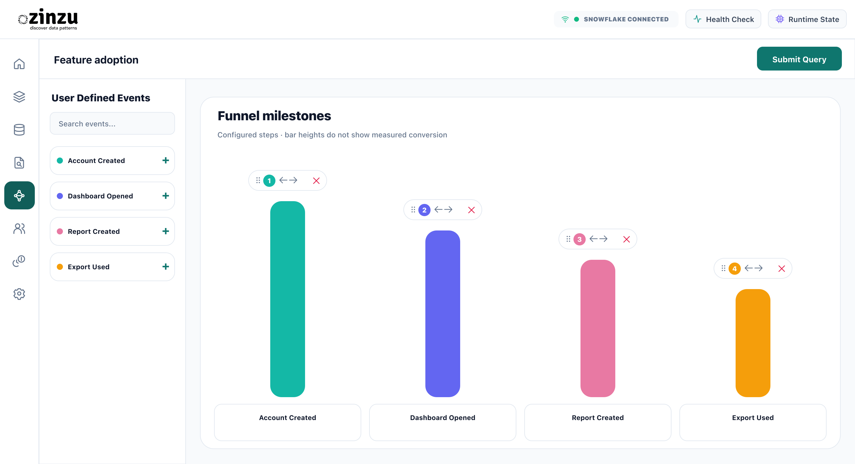
Task: Move step 3 left with the left arrow
Action: [x=594, y=239]
